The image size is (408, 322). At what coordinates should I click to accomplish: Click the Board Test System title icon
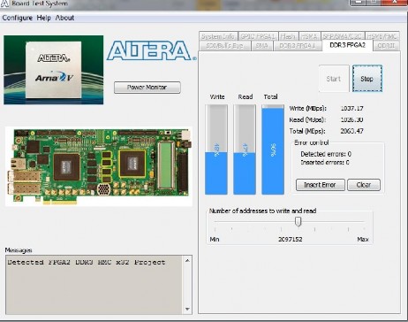(x=4, y=4)
